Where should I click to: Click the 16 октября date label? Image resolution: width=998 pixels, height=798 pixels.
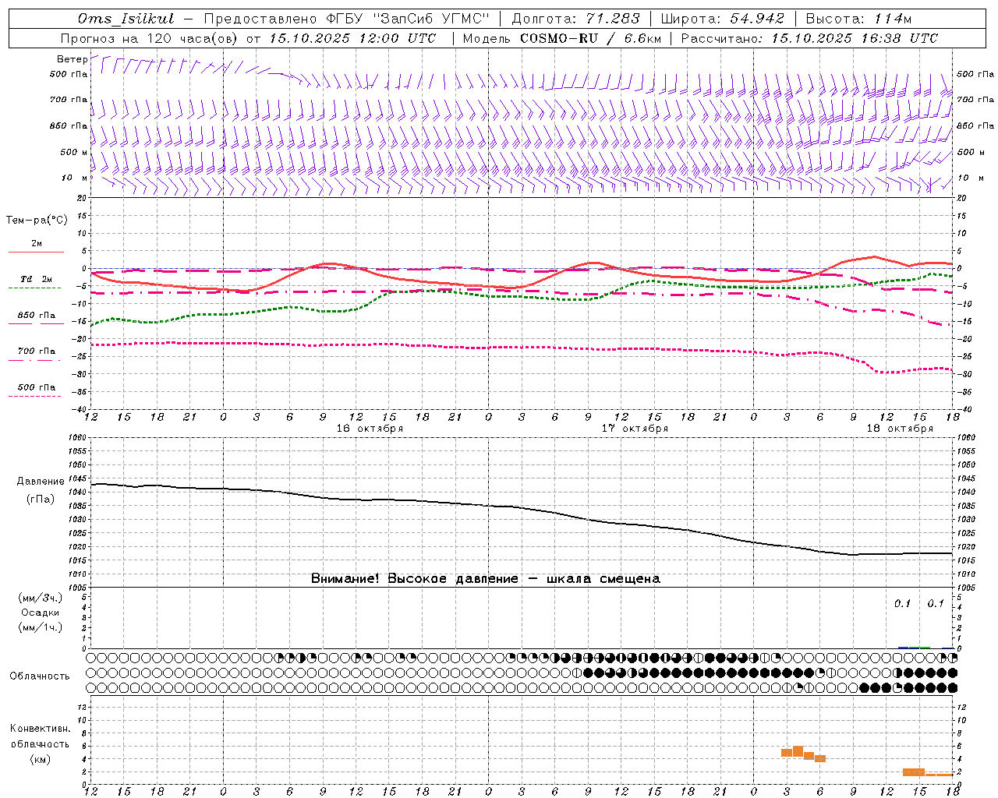click(370, 429)
